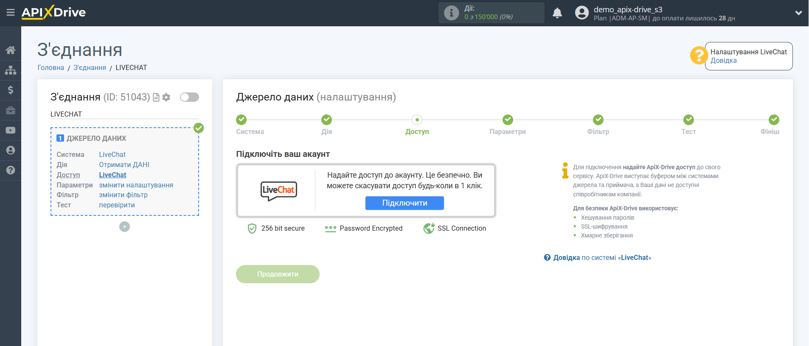This screenshot has height=346, width=809.
Task: Click the LiveChat system value
Action: click(112, 154)
